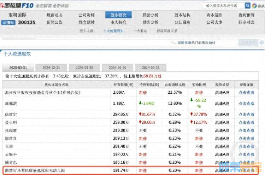This screenshot has width=265, height=175.
Task: Click the Tonghuashun F10 logo
Action: 17,6
